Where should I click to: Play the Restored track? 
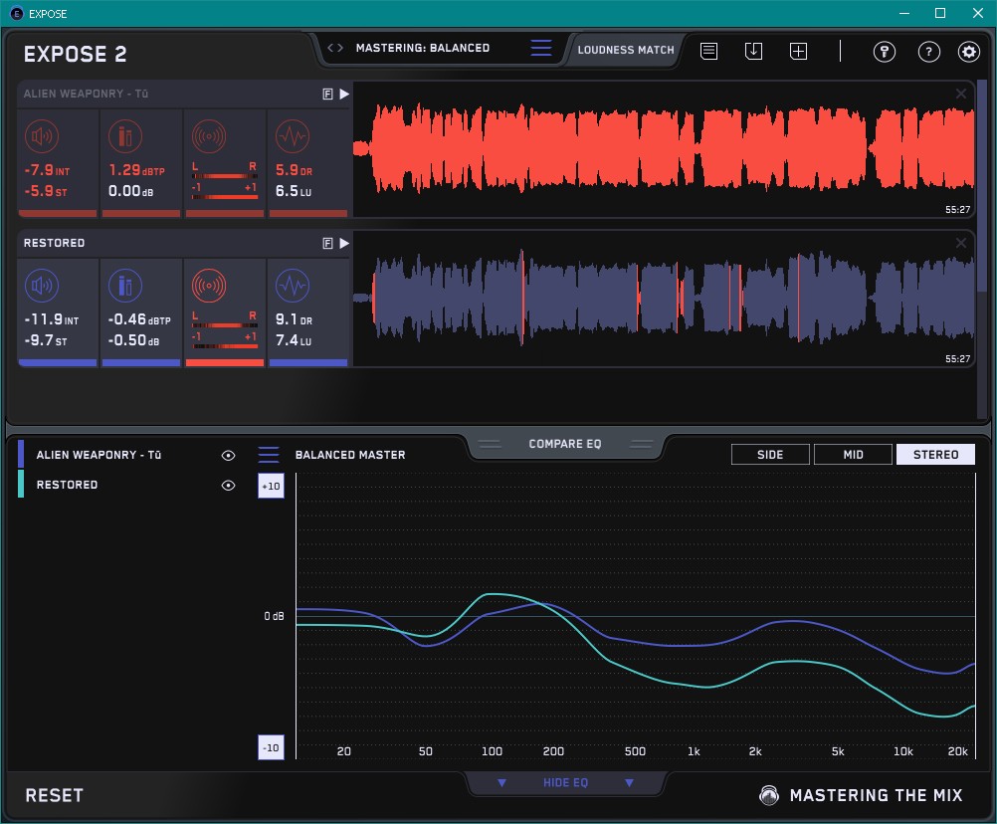click(x=344, y=243)
